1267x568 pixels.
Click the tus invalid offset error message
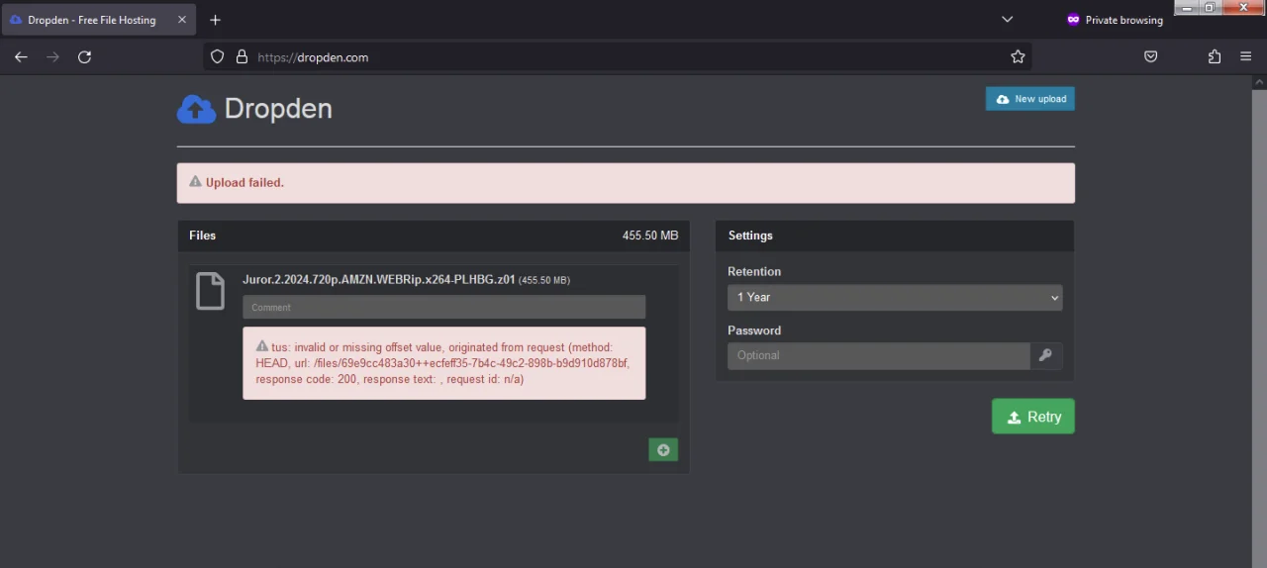[x=443, y=363]
